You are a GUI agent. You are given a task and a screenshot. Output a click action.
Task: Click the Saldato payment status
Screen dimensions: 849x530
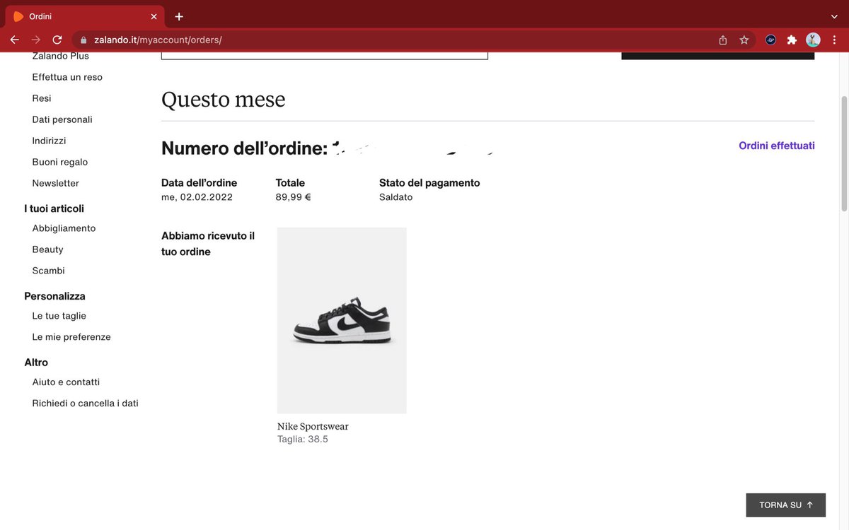395,197
